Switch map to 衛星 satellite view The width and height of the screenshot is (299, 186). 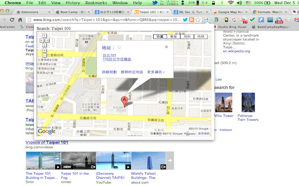tap(173, 36)
